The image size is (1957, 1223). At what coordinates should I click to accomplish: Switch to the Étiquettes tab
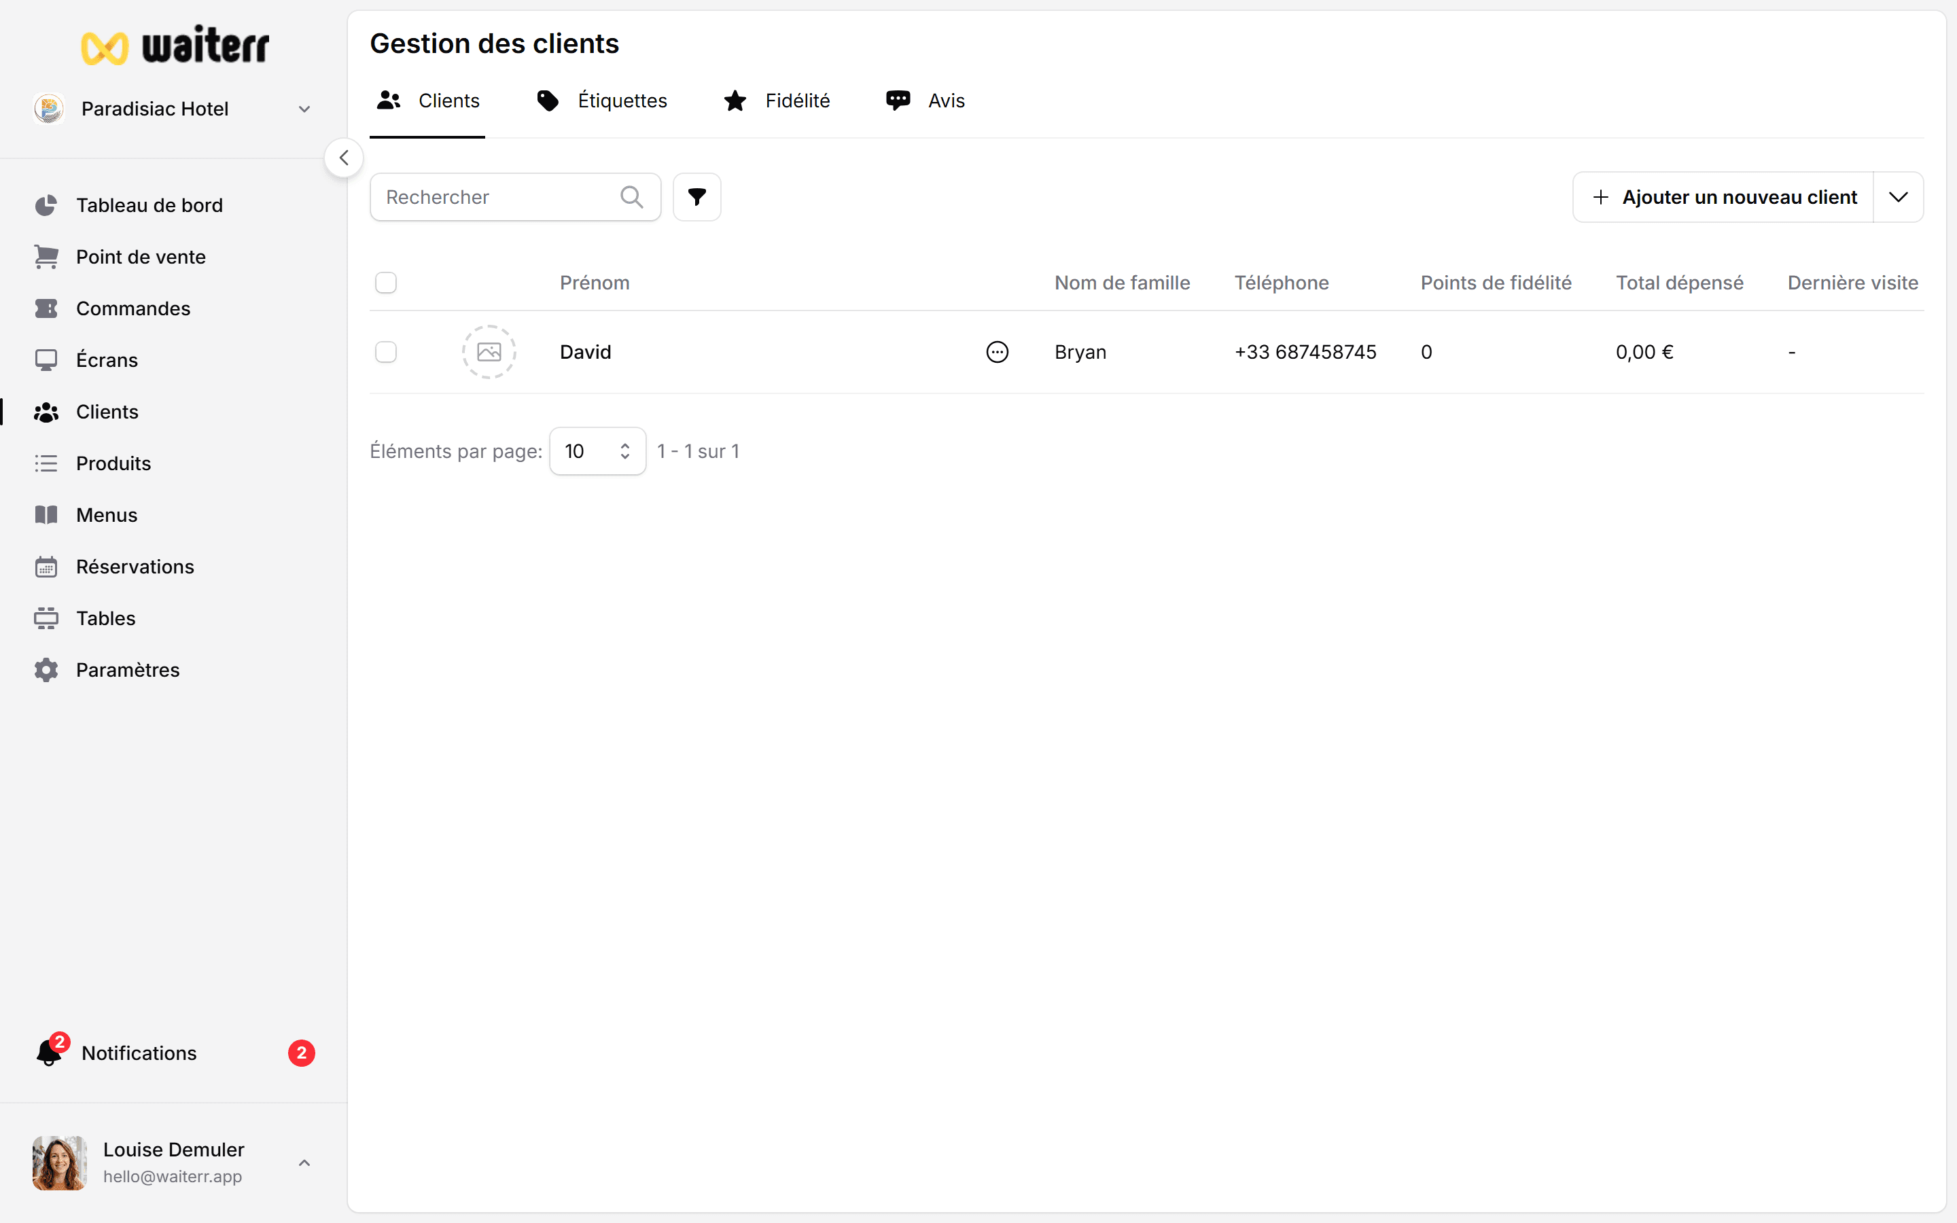tap(603, 101)
